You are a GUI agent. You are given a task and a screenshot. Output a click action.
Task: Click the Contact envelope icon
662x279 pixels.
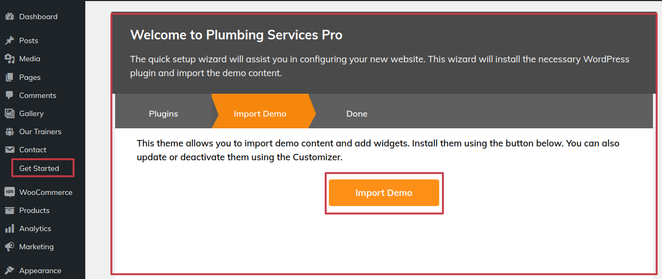coord(9,150)
